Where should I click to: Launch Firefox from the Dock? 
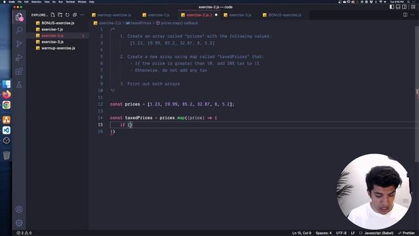coord(7,94)
